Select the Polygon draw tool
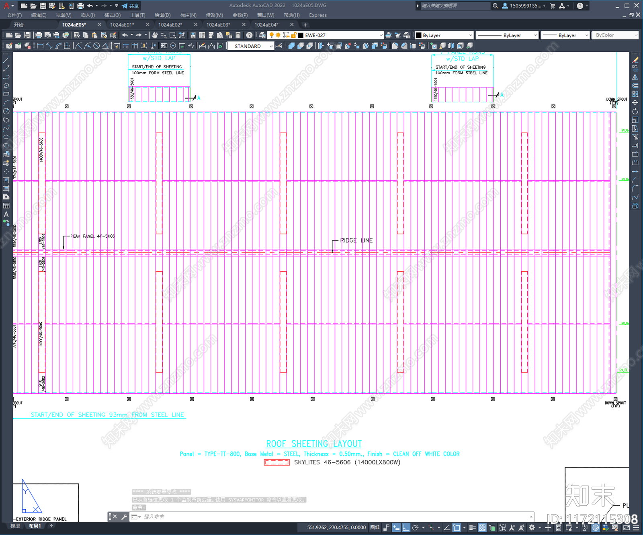The height and width of the screenshot is (535, 643). [6, 85]
